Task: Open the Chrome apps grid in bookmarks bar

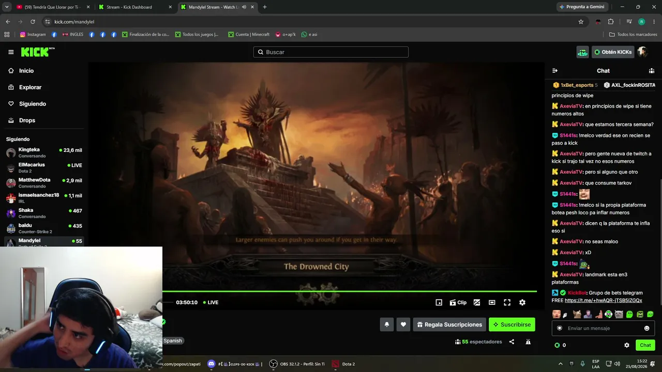Action: [7, 35]
